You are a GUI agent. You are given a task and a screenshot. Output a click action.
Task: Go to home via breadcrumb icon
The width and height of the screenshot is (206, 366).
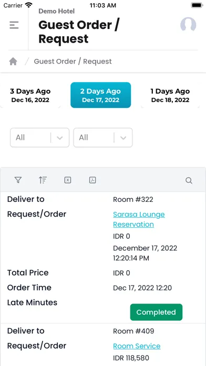[13, 62]
